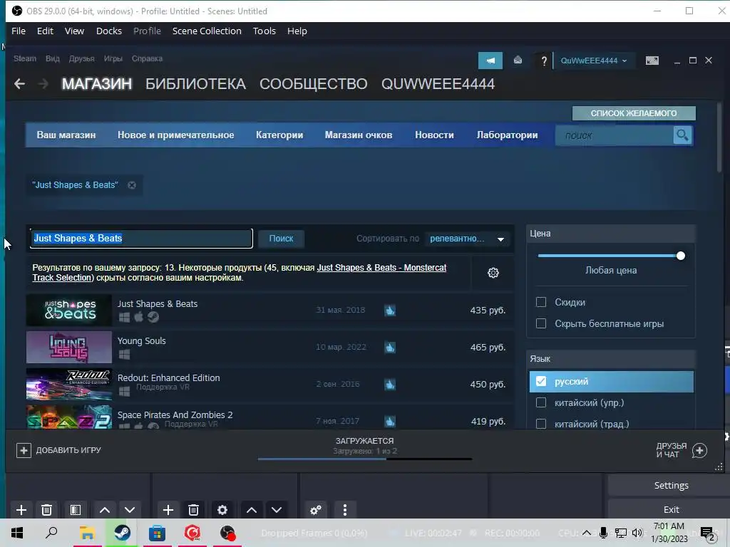Move the scene up in OBS
Screen dimensions: 730x547
pyautogui.click(x=105, y=510)
